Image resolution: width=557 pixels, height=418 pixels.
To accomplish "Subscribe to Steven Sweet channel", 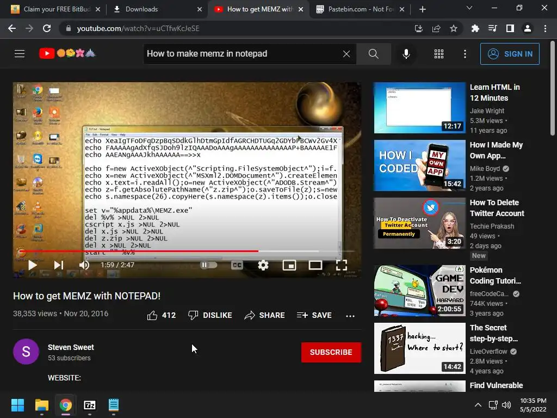I will coord(331,352).
